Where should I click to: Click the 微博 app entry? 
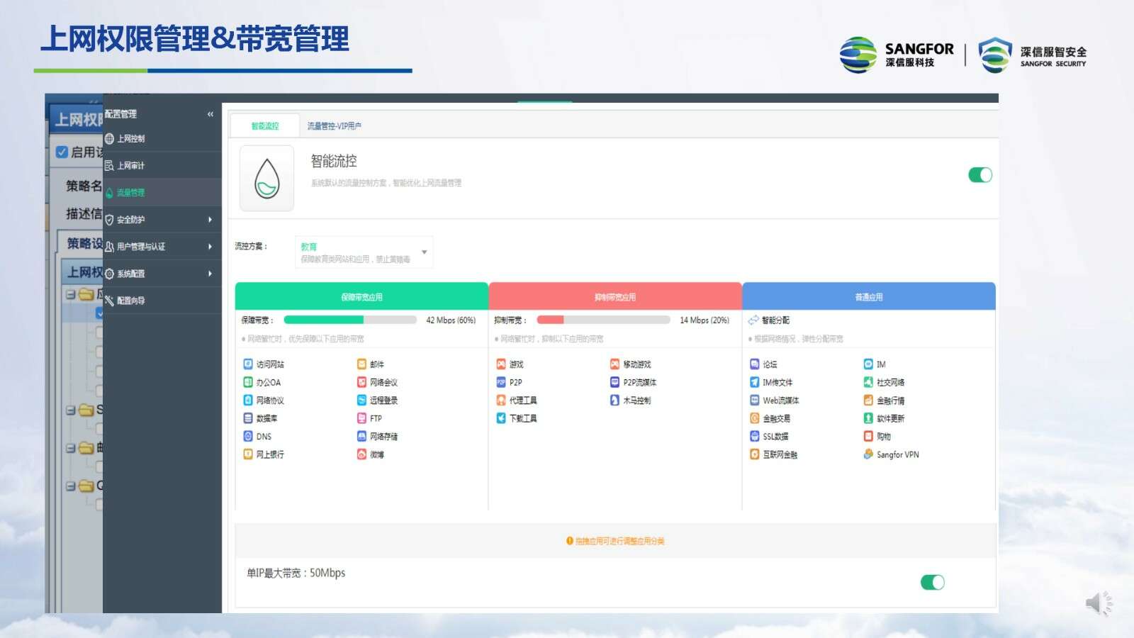371,454
